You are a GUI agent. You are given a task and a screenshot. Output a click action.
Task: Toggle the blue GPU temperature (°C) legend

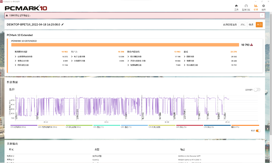coord(134,126)
